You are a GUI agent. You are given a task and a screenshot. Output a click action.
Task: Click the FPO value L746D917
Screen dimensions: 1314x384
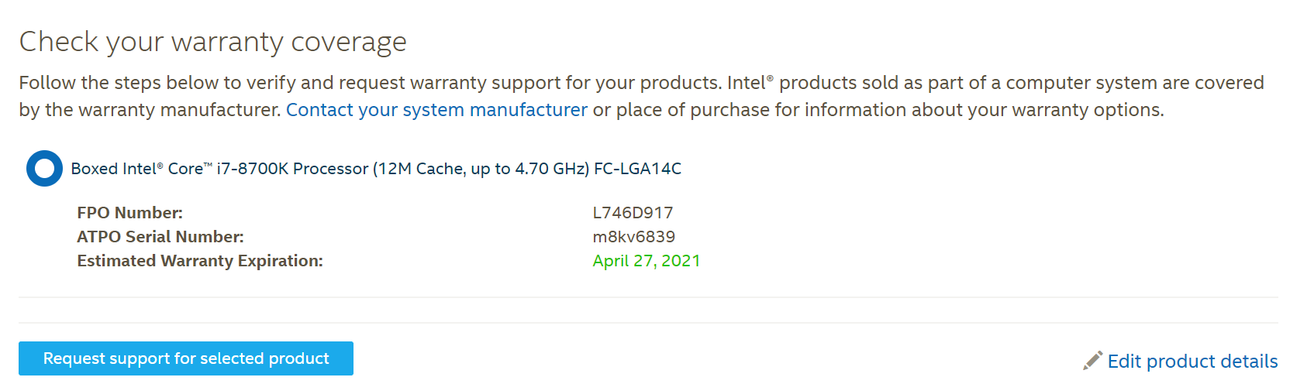[633, 213]
